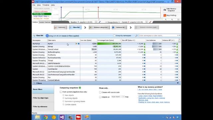
Task: Open Visual Studio from the taskbar
Action: (x=62, y=117)
